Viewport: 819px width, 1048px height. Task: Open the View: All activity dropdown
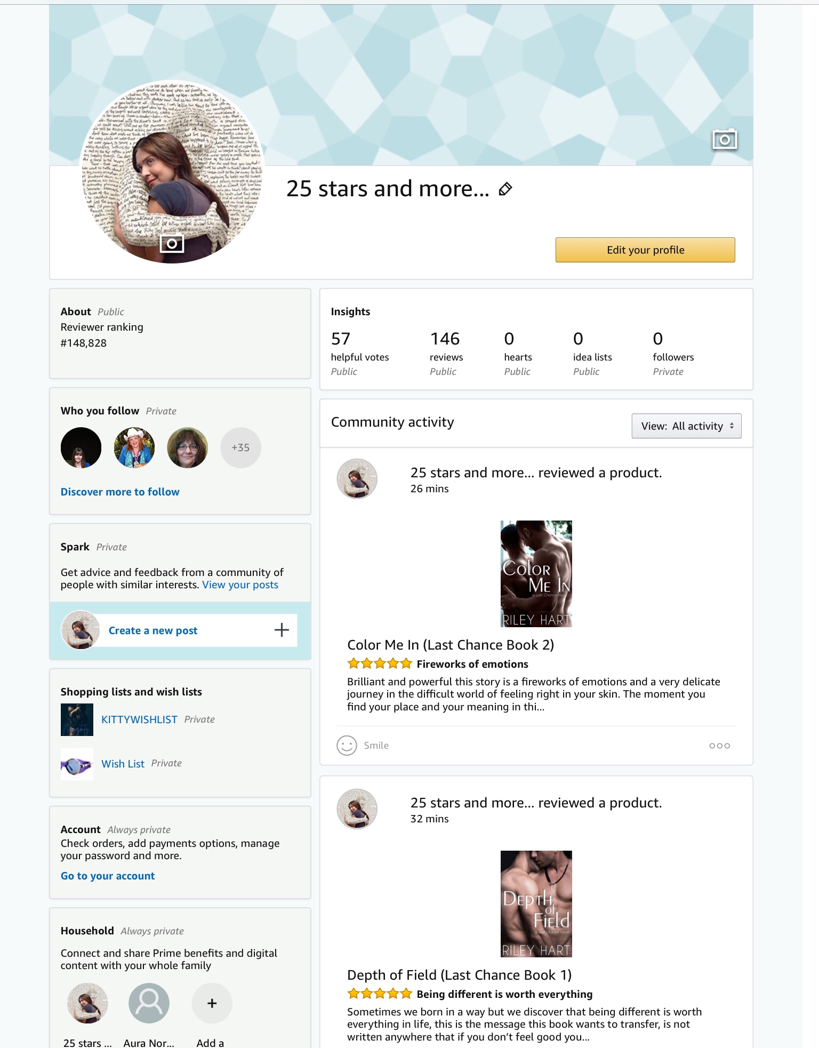[x=687, y=426]
